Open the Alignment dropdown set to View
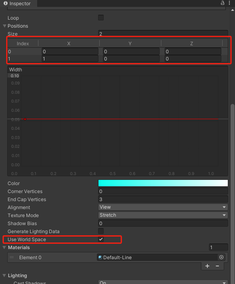Viewport: 235px width, 284px height. point(163,207)
